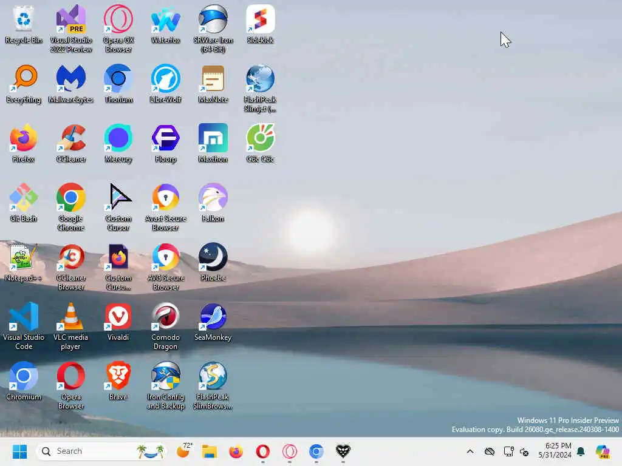Select SRWare Iron (64-Bit) shortcut
622x466 pixels.
click(213, 29)
